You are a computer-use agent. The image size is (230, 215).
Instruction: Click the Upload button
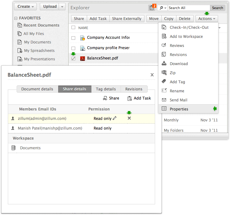(50, 7)
